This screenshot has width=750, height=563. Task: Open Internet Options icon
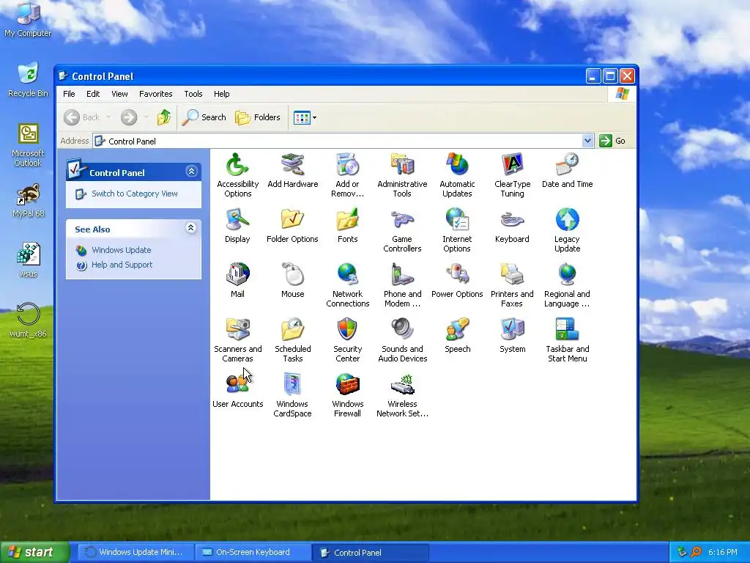pos(457,220)
